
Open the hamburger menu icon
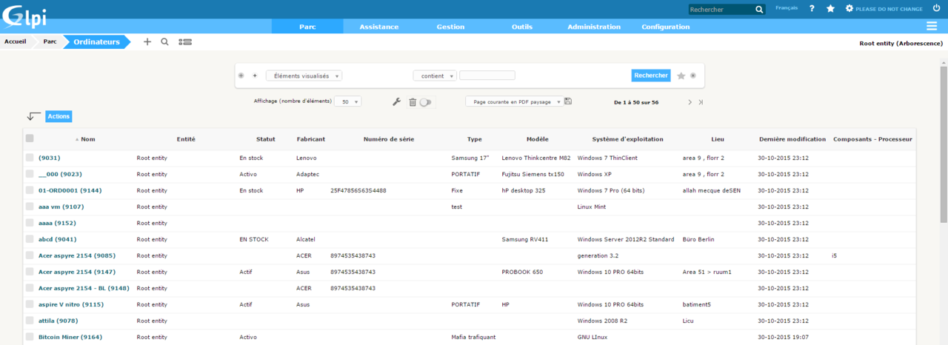[x=932, y=27]
